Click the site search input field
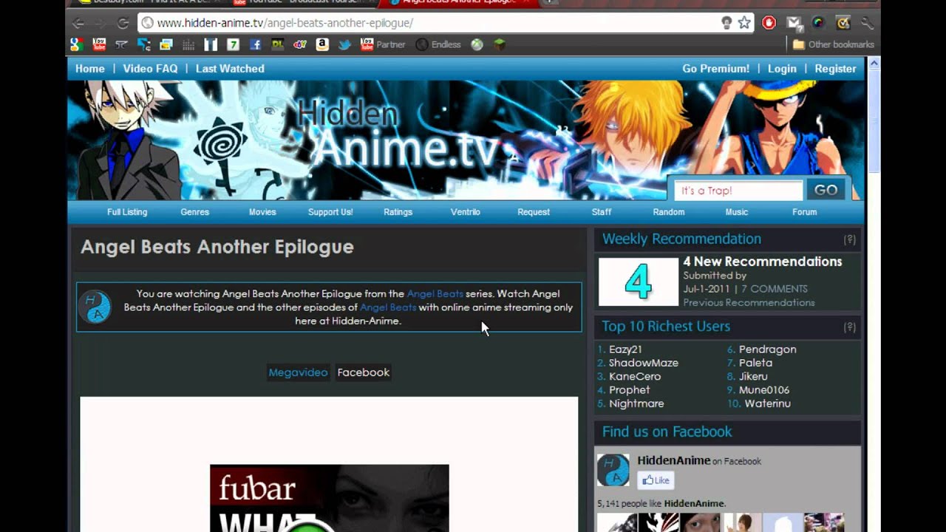This screenshot has width=946, height=532. pyautogui.click(x=738, y=191)
